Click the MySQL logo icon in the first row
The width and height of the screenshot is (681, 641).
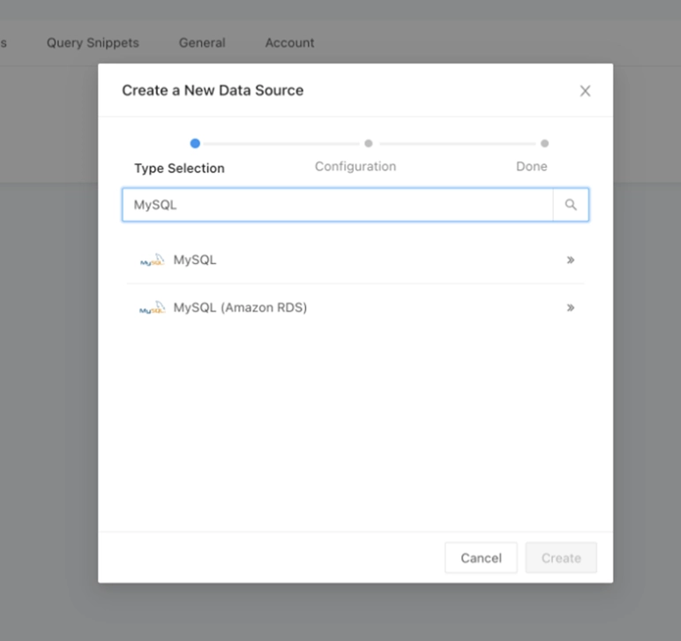pos(153,260)
